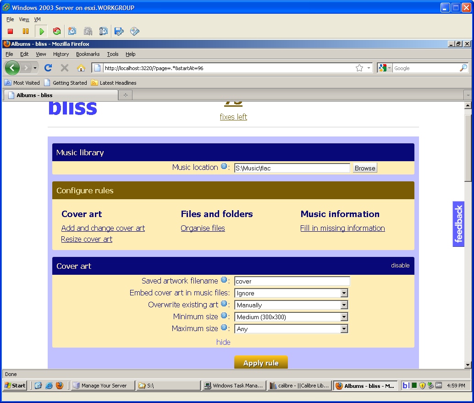Click the Windows Start button

(16, 386)
